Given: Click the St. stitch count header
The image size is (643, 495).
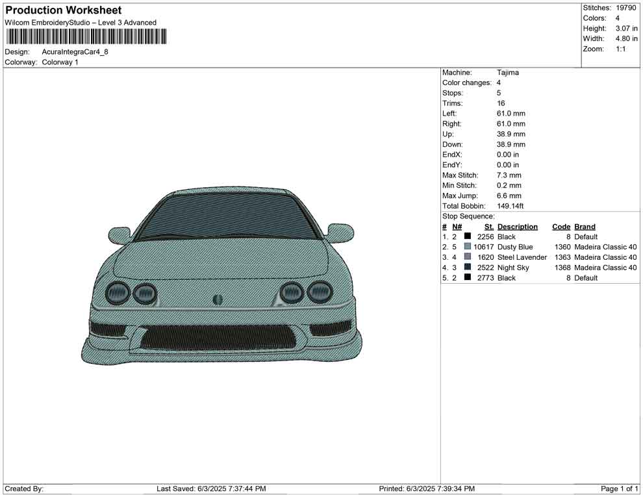Looking at the screenshot, I should tap(489, 227).
